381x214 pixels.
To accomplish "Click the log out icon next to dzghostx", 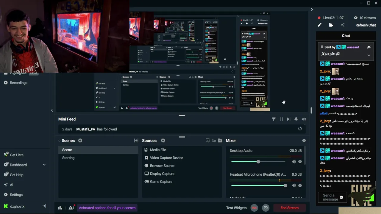I will (44, 206).
